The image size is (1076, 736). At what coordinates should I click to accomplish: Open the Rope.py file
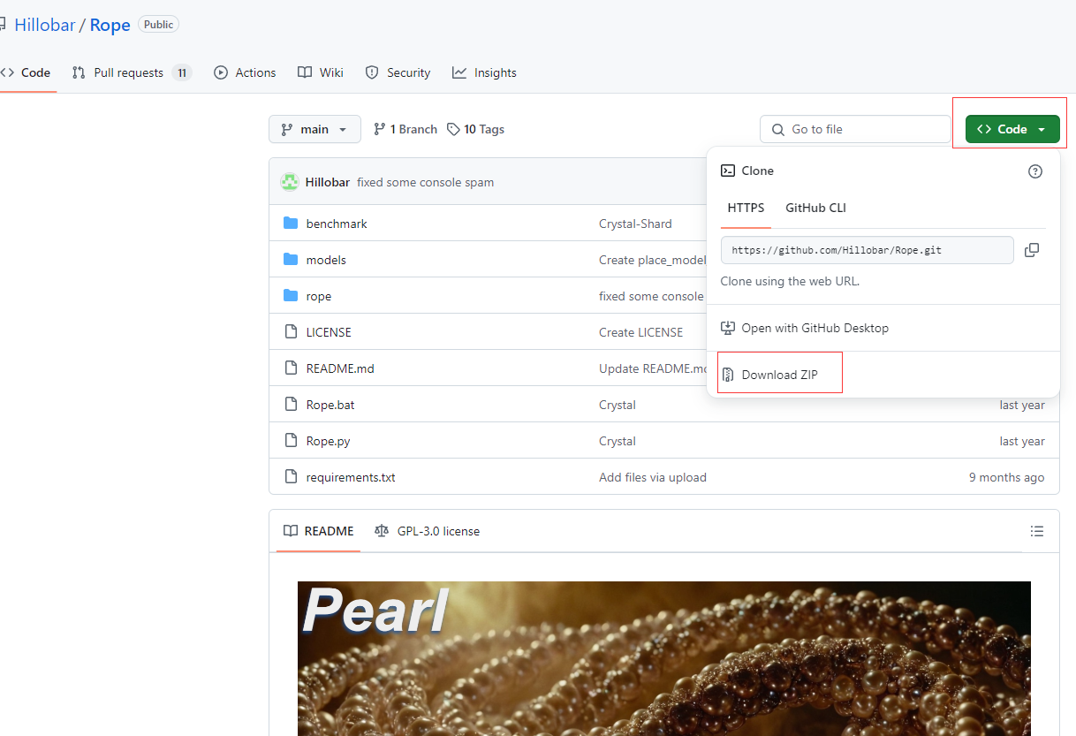[329, 441]
